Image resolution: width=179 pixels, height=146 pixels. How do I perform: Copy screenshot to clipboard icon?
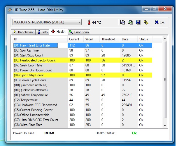130,22
